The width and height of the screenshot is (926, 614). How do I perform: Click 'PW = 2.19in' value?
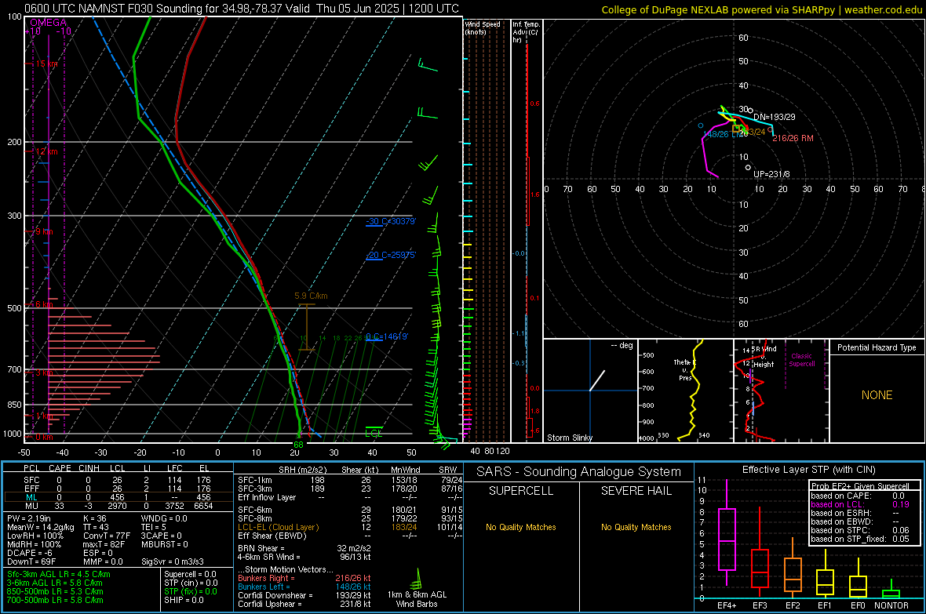pos(29,518)
